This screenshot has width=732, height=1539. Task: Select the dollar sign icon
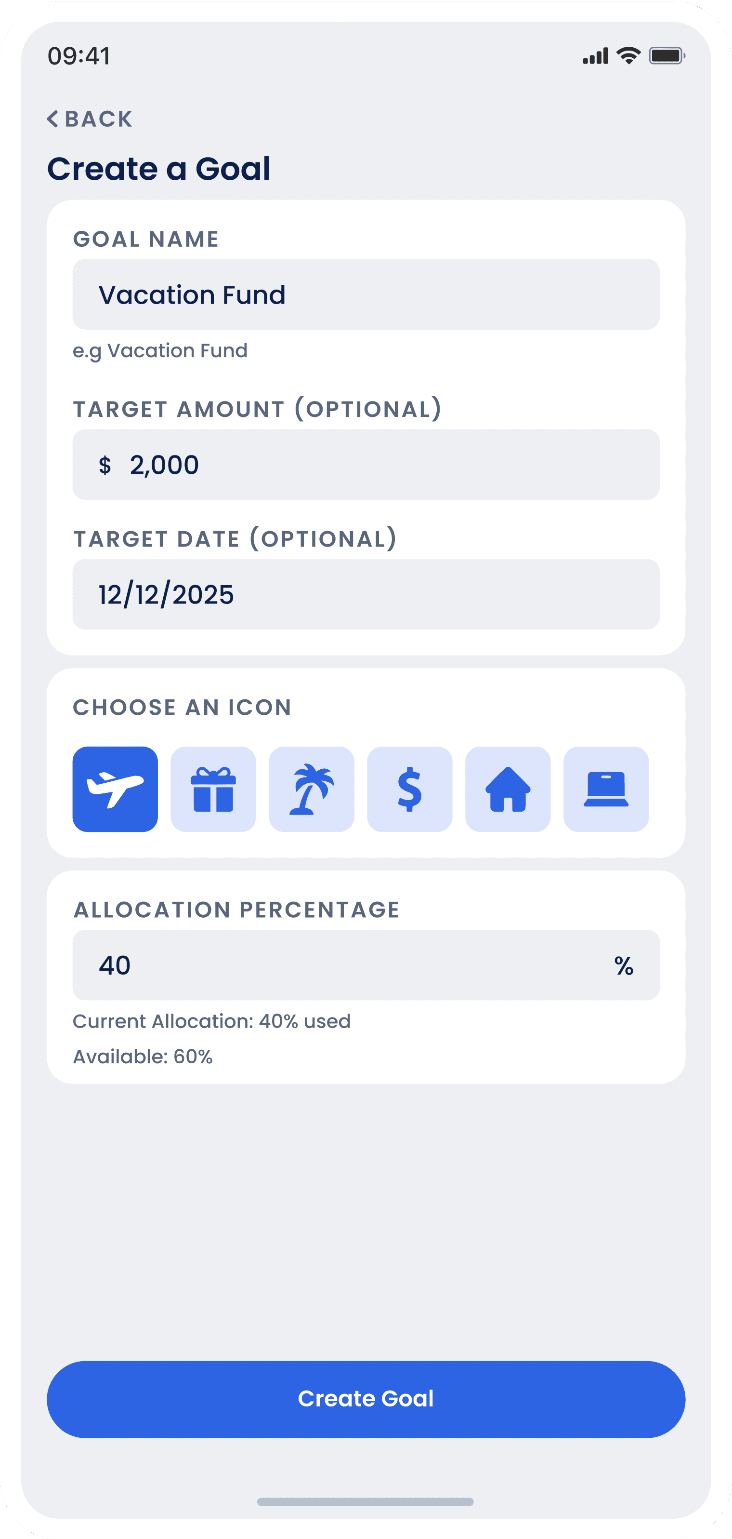(x=410, y=789)
